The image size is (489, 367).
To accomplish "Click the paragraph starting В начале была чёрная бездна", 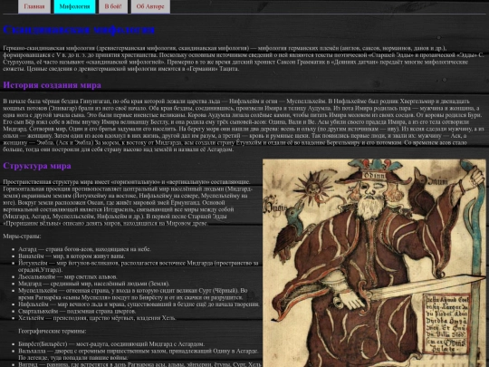I will coord(244,125).
